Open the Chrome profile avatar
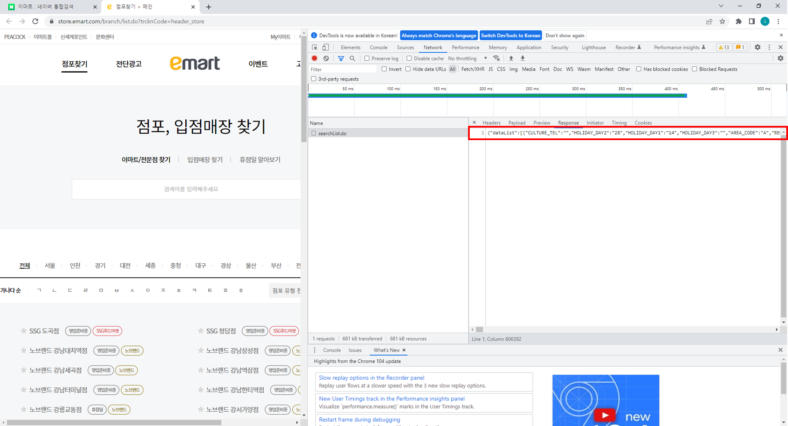 765,21
